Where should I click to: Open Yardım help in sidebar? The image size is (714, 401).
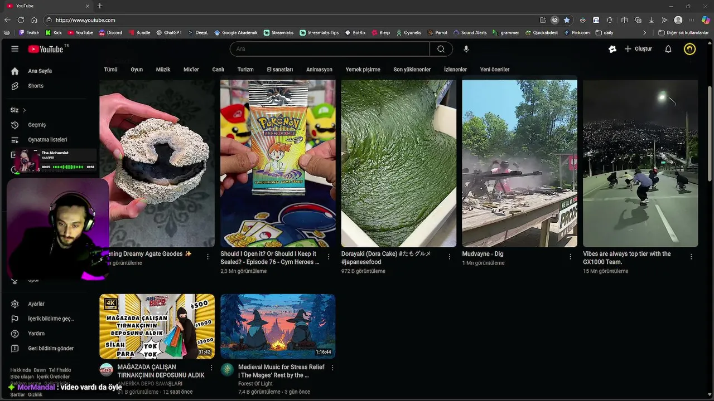36,334
